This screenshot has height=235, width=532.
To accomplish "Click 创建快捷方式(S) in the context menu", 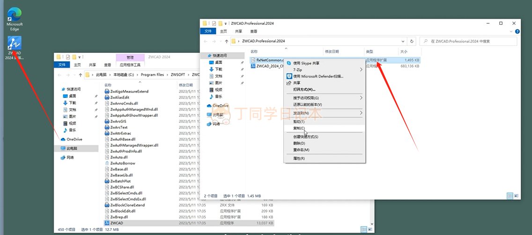I will point(305,137).
